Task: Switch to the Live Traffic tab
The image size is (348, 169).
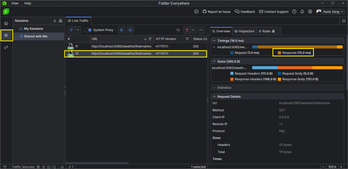Action: (78, 21)
